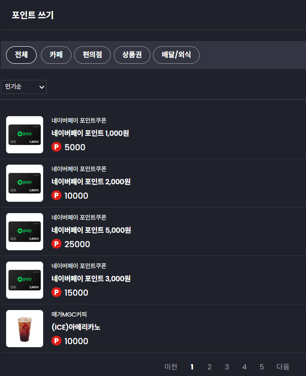Select the 전체 category tab

tap(21, 55)
